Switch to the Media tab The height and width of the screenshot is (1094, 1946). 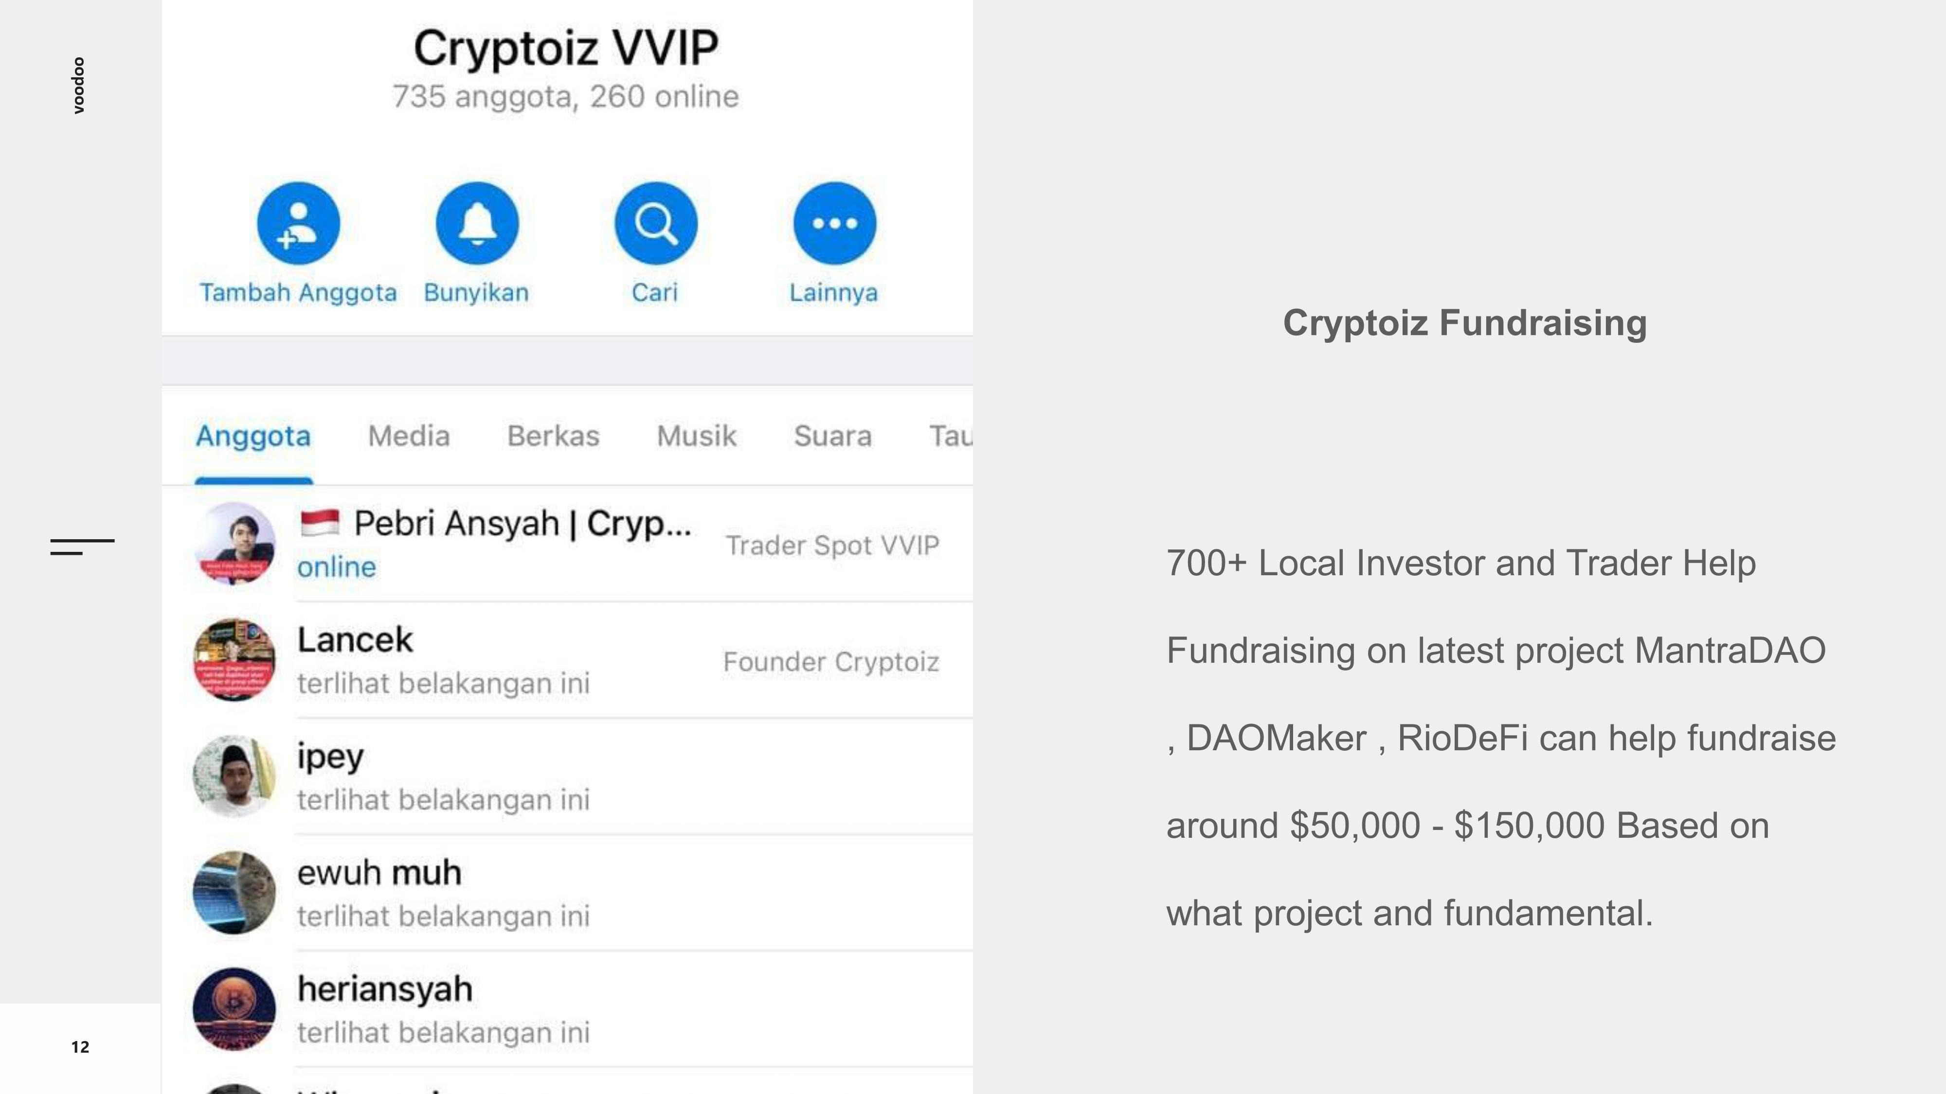coord(409,437)
